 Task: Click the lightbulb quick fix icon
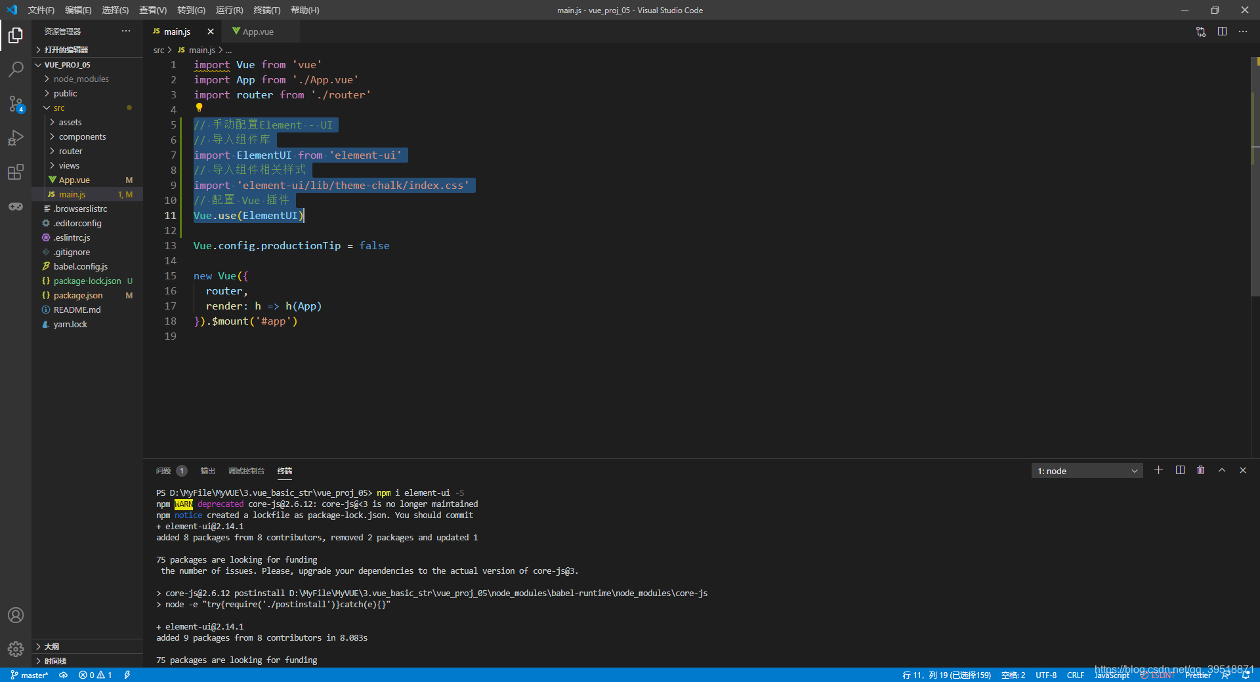click(199, 108)
